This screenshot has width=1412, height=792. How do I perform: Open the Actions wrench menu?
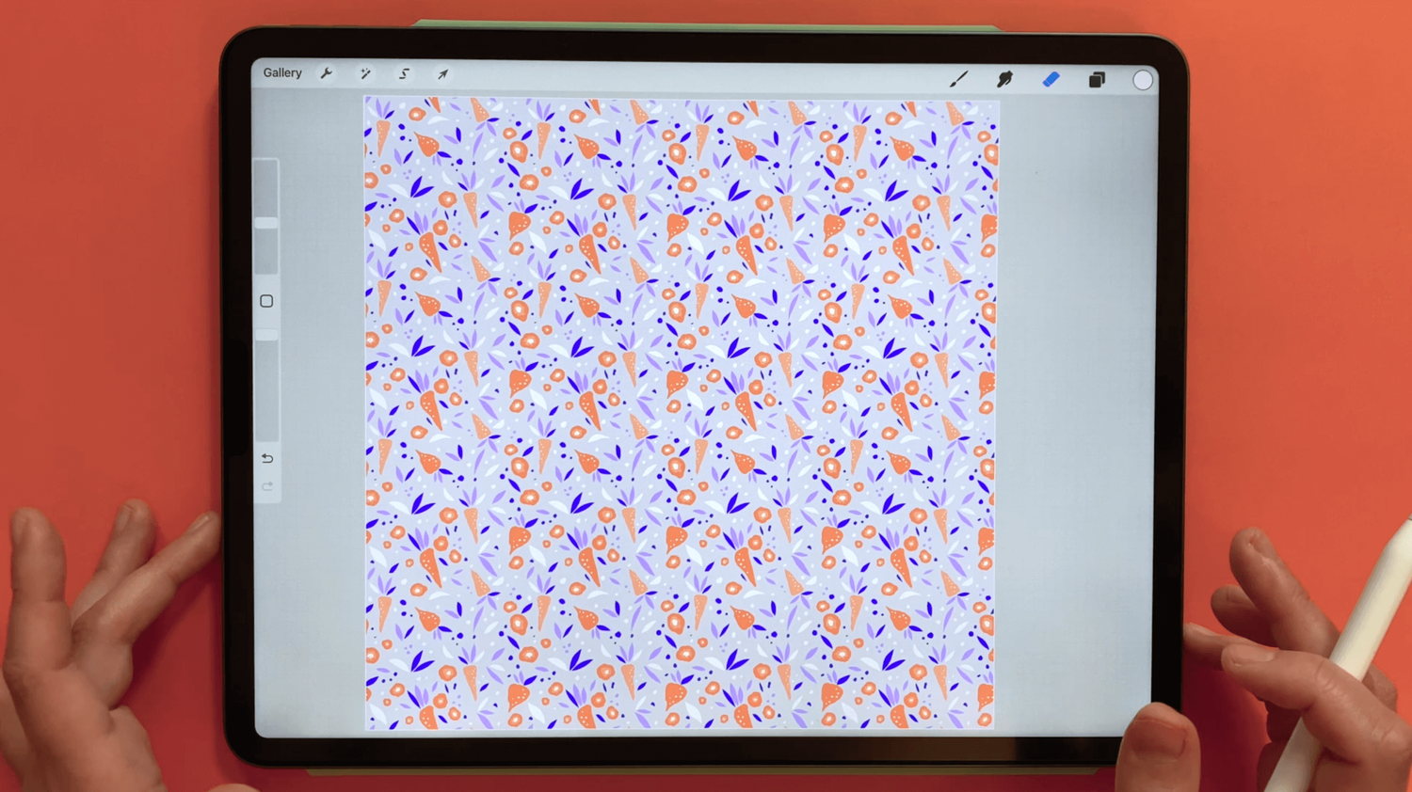click(327, 73)
